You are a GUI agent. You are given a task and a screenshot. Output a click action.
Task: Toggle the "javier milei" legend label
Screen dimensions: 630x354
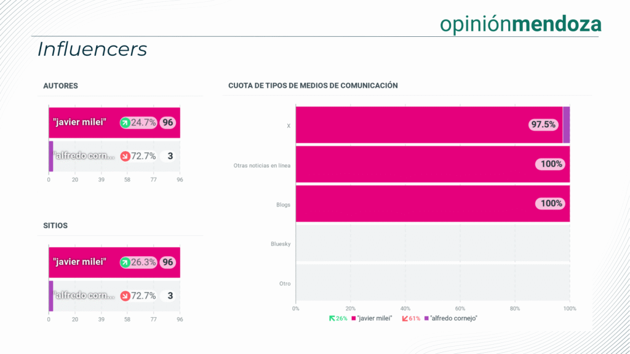pyautogui.click(x=375, y=318)
